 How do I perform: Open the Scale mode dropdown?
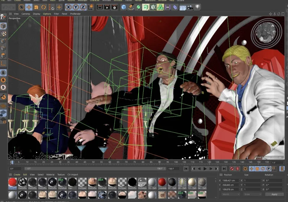tap(251, 194)
